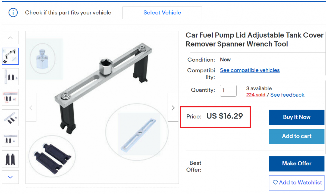Image resolution: width=326 pixels, height=194 pixels.
Task: Click the vehicle fit info circle icon
Action: point(13,12)
